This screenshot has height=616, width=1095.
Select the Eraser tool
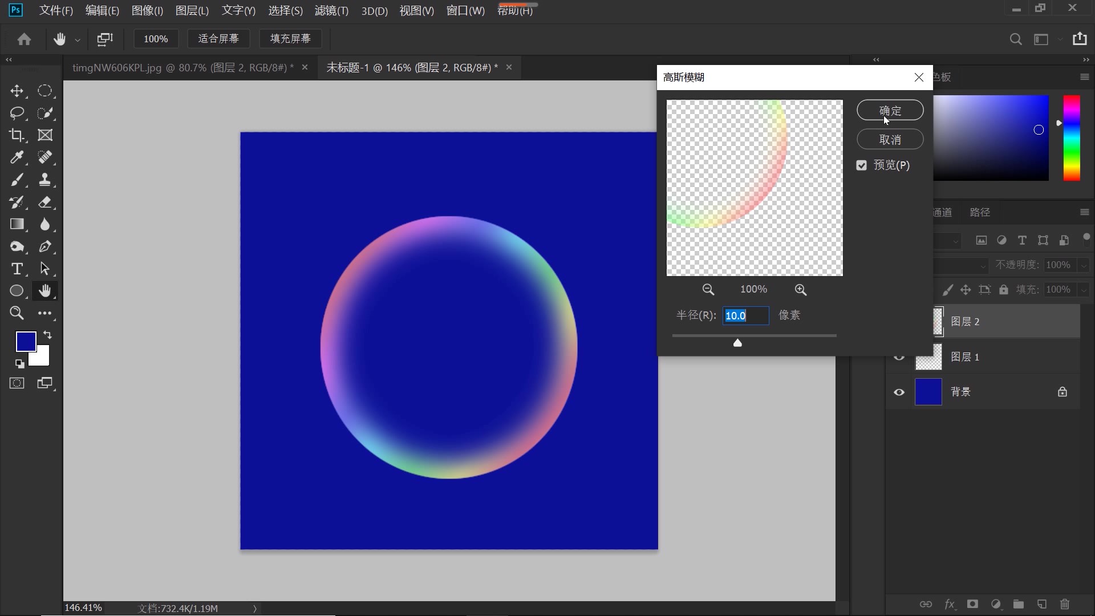point(45,202)
